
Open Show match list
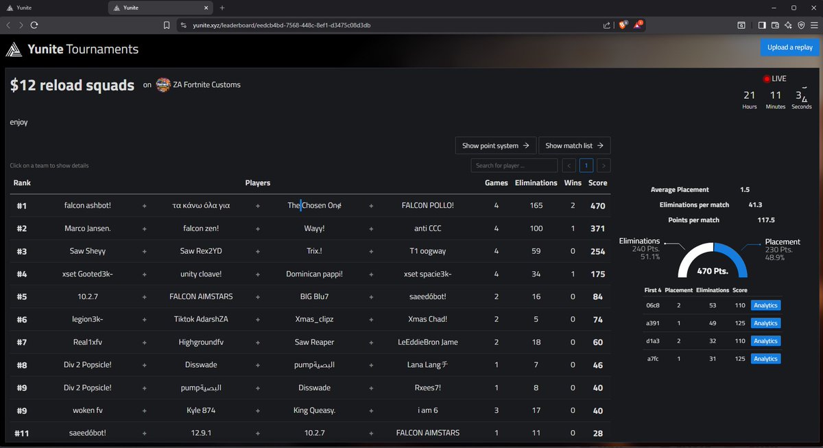(x=574, y=145)
